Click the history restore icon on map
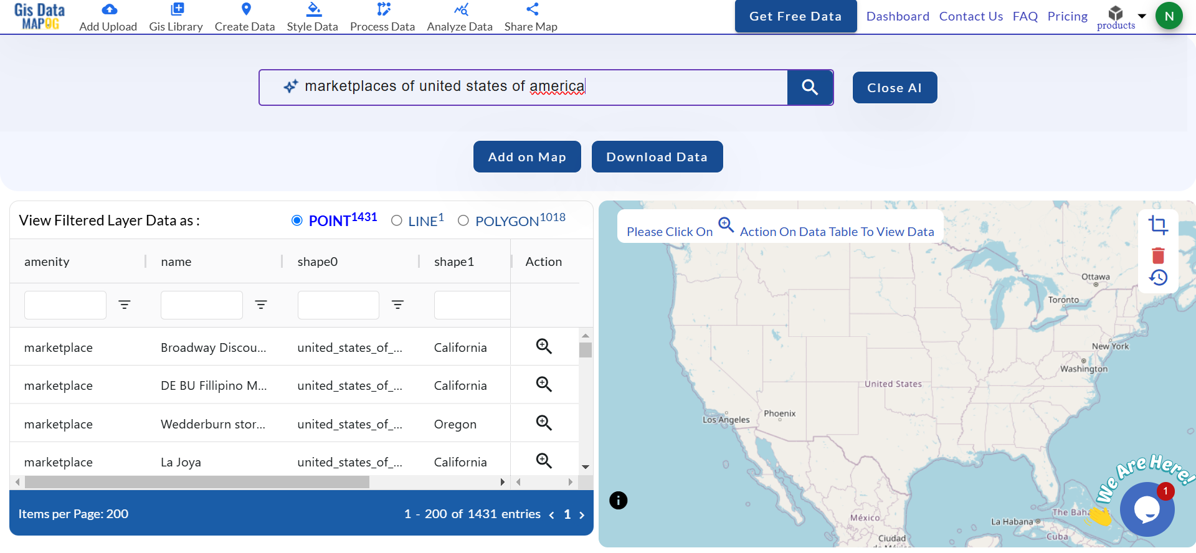1196x553 pixels. tap(1158, 278)
